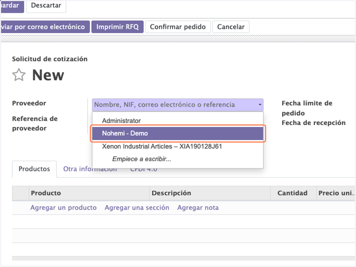
Task: Click the Cancelar button
Action: (231, 27)
